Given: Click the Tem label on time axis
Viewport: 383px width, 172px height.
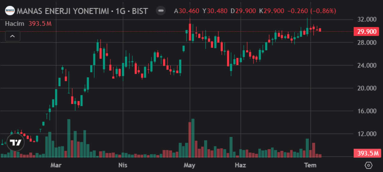Looking at the screenshot, I should tap(310, 165).
